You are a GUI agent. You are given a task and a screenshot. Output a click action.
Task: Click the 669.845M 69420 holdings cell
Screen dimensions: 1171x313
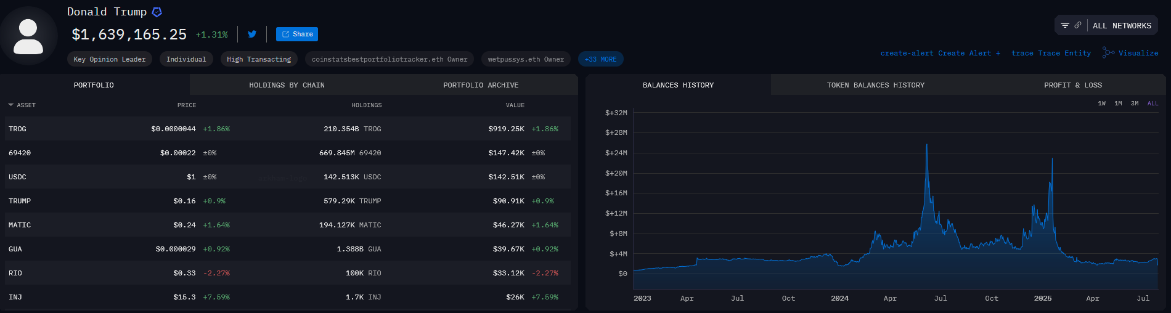coord(350,153)
